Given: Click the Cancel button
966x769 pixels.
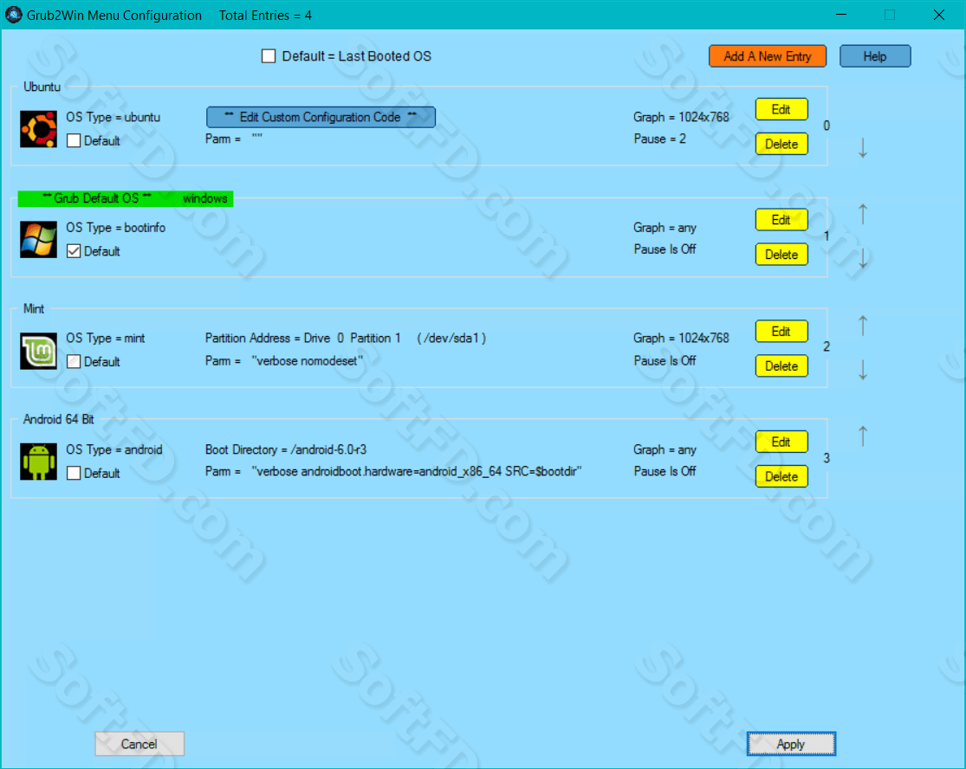Looking at the screenshot, I should point(139,744).
